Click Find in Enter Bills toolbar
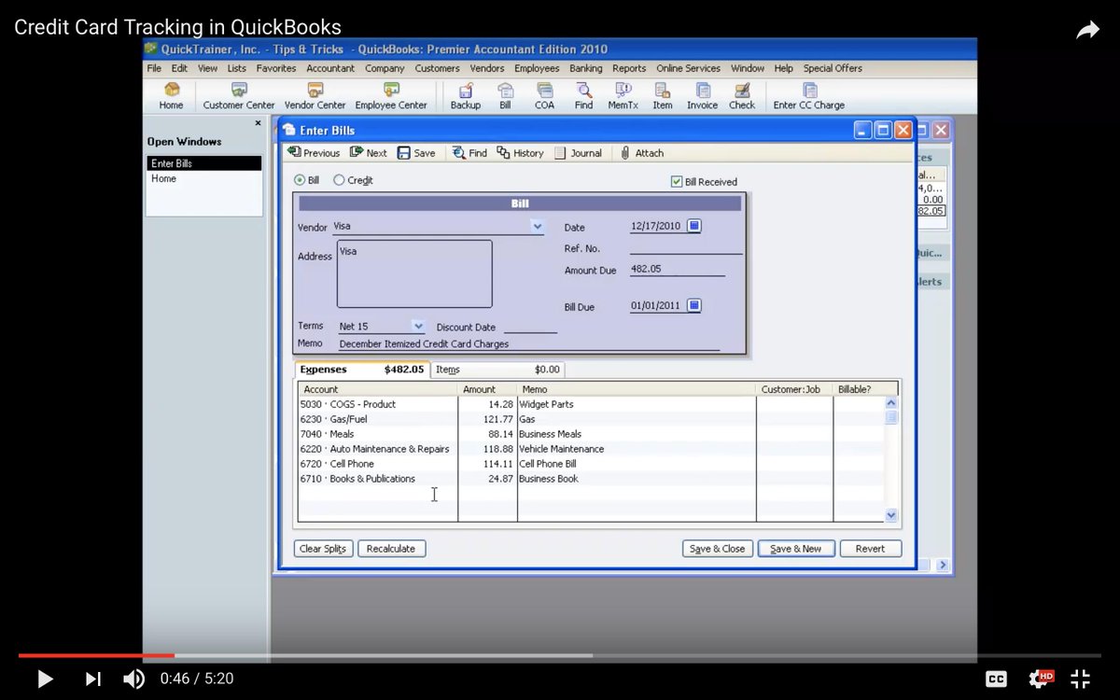 coord(469,153)
